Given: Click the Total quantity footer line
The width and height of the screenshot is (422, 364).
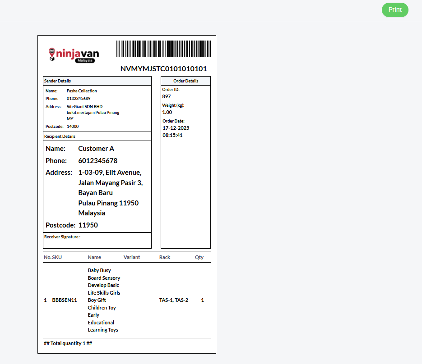Looking at the screenshot, I should click(x=68, y=343).
